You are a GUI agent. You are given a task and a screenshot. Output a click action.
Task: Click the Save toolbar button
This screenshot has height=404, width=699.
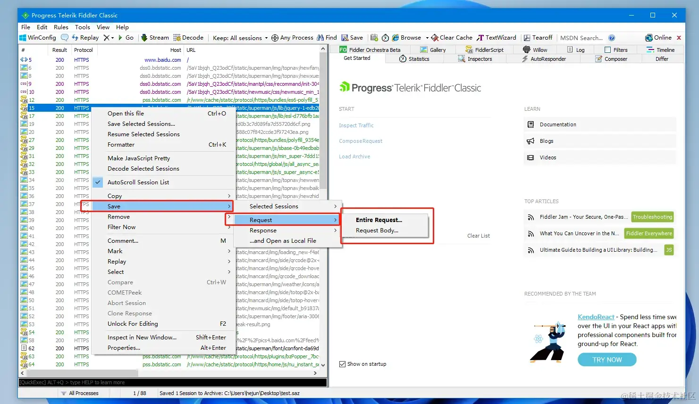352,38
